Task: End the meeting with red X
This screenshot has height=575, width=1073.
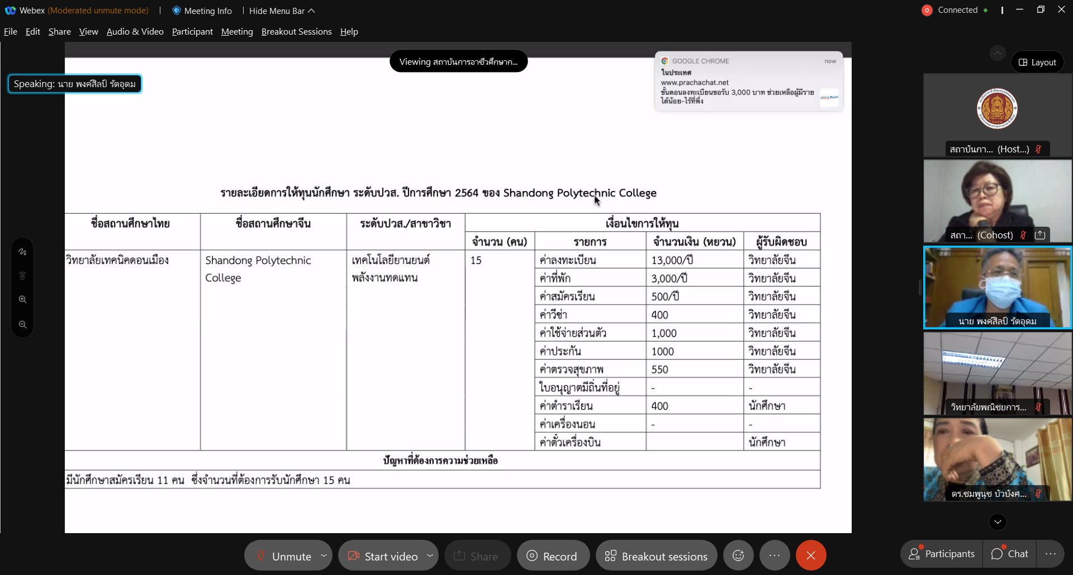Action: [811, 555]
